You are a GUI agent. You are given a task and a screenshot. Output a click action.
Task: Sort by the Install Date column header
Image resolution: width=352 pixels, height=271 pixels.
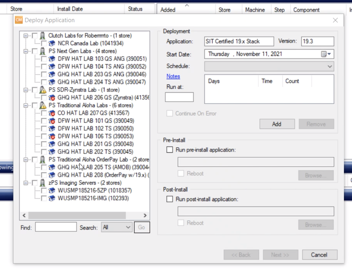(x=70, y=9)
